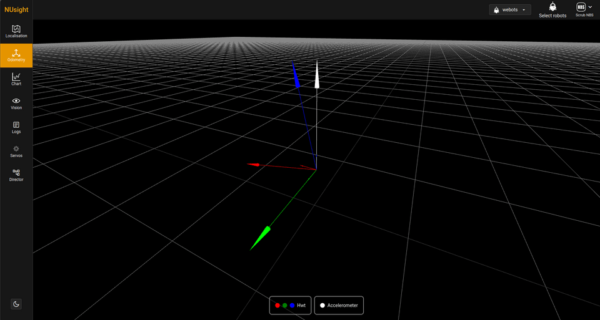Click the Select robots button
Viewport: 600px width, 320px height.
coord(552,10)
